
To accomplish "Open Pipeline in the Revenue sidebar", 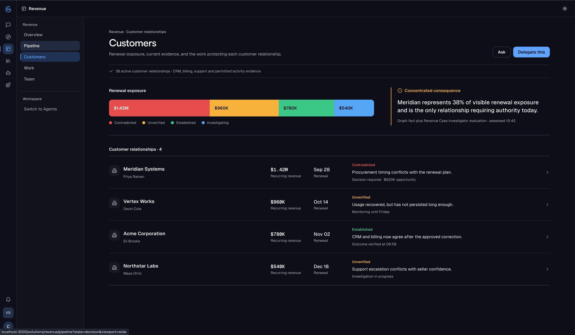I will pos(50,46).
